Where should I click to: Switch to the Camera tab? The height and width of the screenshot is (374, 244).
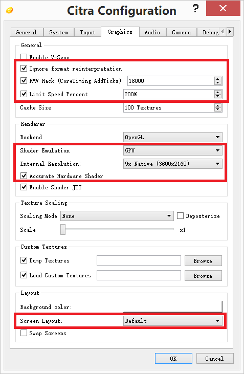click(x=181, y=32)
